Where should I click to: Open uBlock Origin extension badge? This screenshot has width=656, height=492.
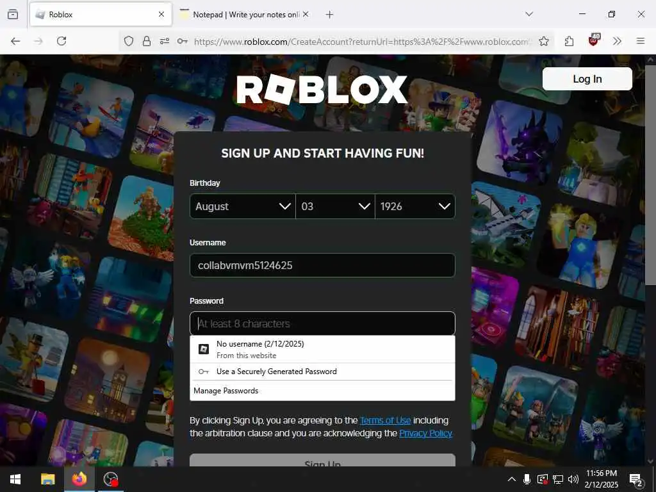point(594,40)
